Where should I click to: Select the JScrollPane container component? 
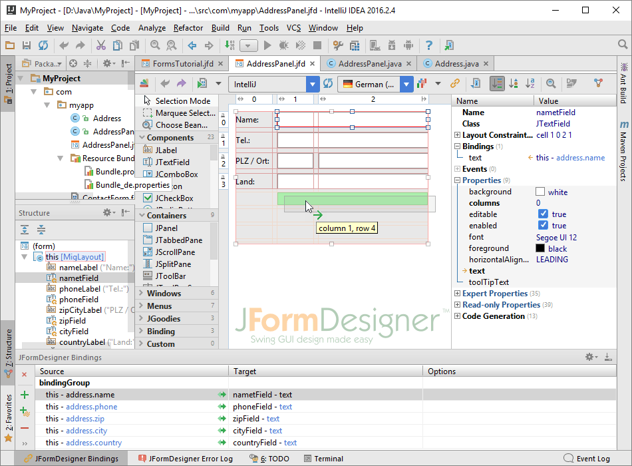point(175,252)
